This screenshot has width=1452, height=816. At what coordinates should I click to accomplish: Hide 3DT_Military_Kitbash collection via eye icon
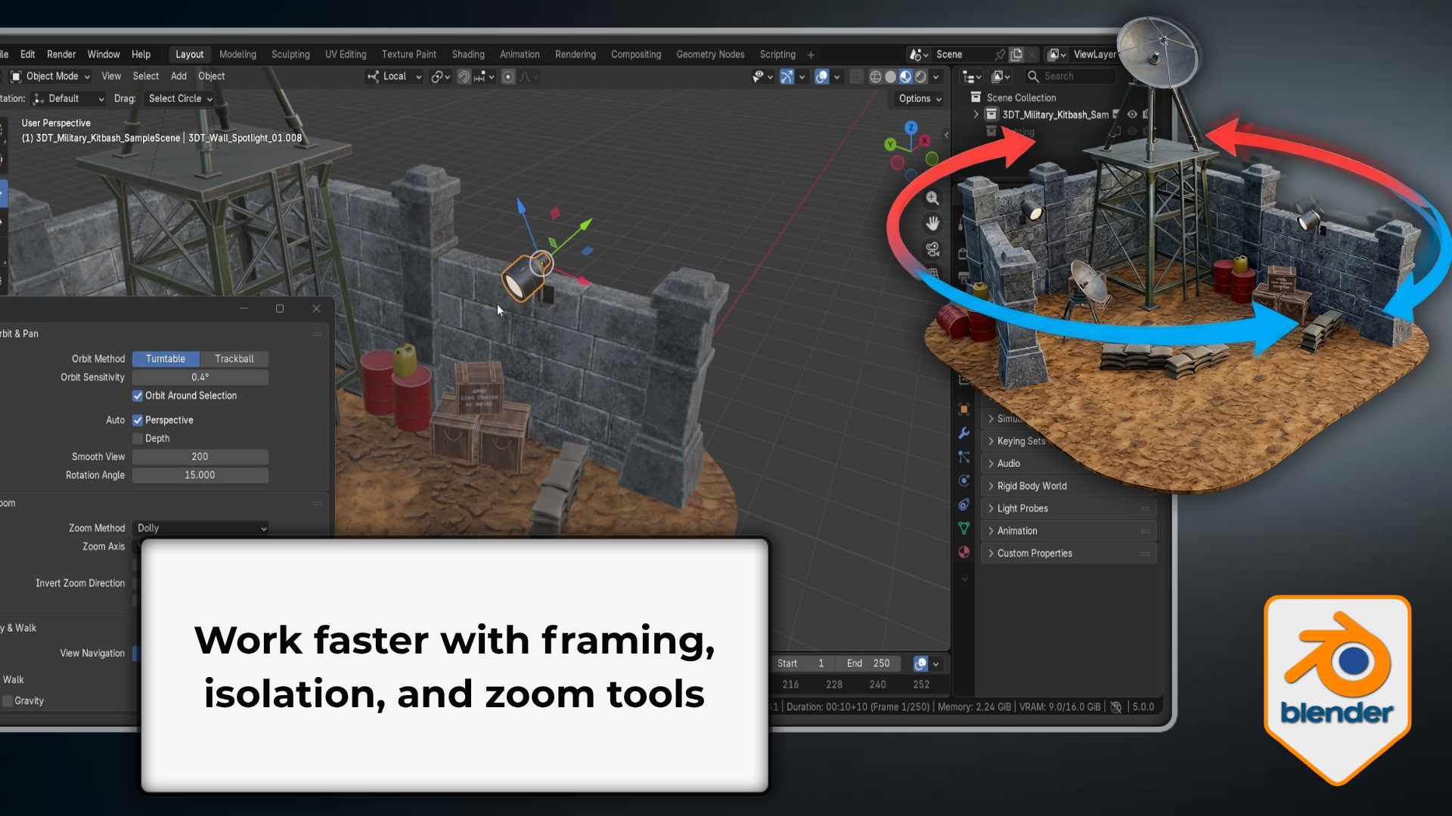1132,115
